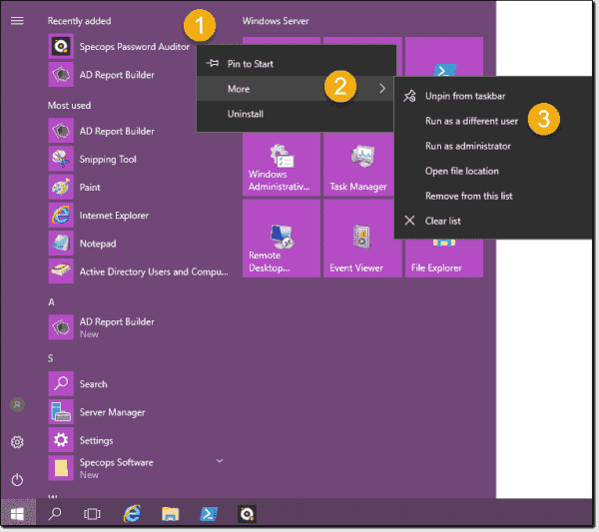The width and height of the screenshot is (599, 532).
Task: Click the PowerShell icon on taskbar
Action: click(210, 513)
